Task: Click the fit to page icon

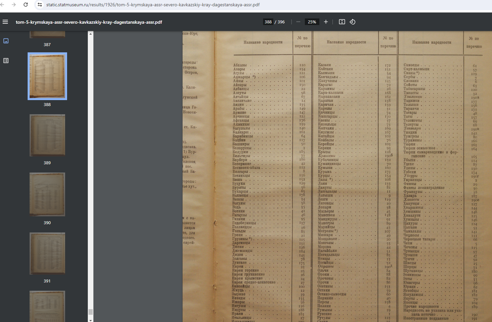Action: 342,22
